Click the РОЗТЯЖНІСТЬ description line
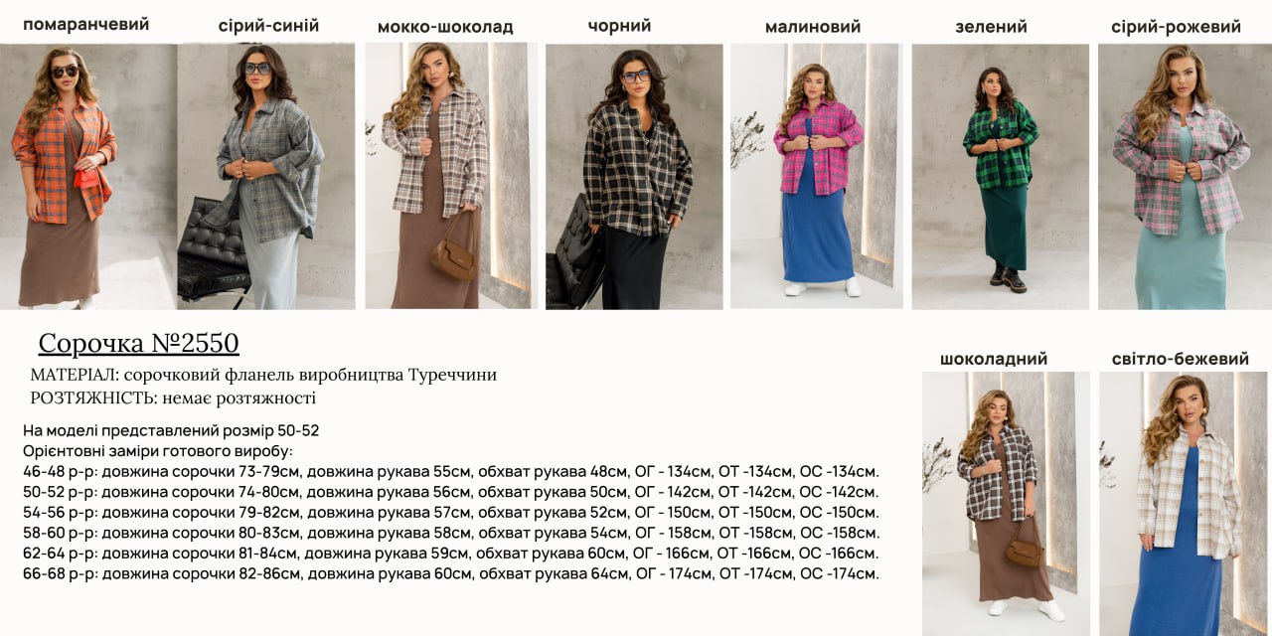Image resolution: width=1272 pixels, height=636 pixels. click(173, 397)
